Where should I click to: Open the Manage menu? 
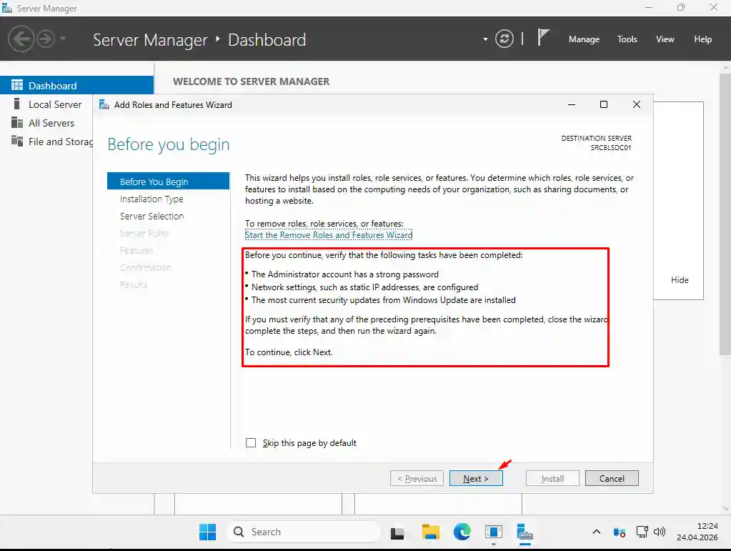(584, 39)
